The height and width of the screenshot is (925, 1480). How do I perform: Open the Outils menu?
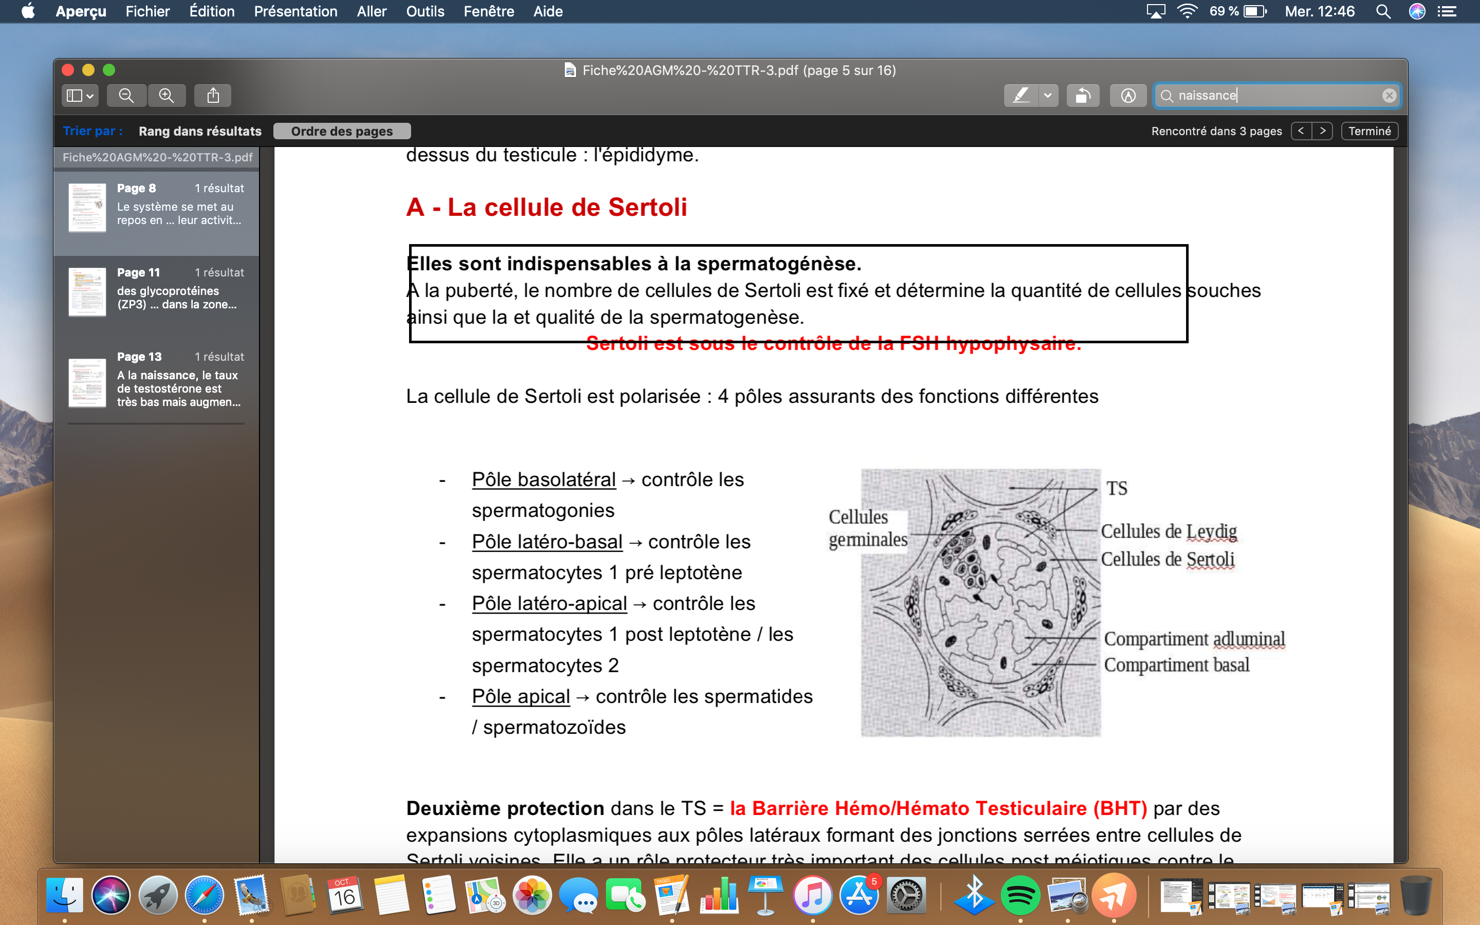click(x=425, y=11)
